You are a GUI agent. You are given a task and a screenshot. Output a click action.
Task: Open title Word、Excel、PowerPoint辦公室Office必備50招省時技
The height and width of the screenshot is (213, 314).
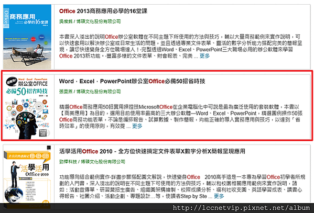132,81
